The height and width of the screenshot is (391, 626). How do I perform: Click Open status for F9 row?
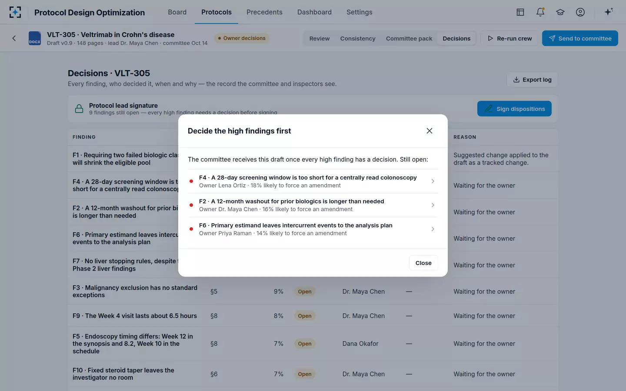pyautogui.click(x=305, y=316)
